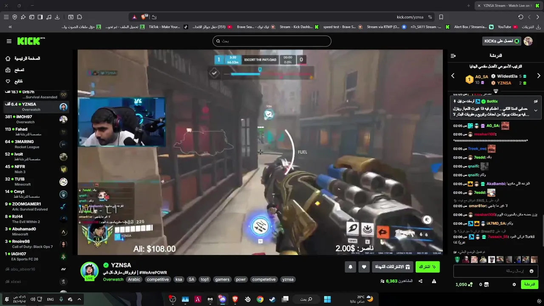544x306 pixels.
Task: Unpin the pinned BotRix message
Action: tap(535, 102)
